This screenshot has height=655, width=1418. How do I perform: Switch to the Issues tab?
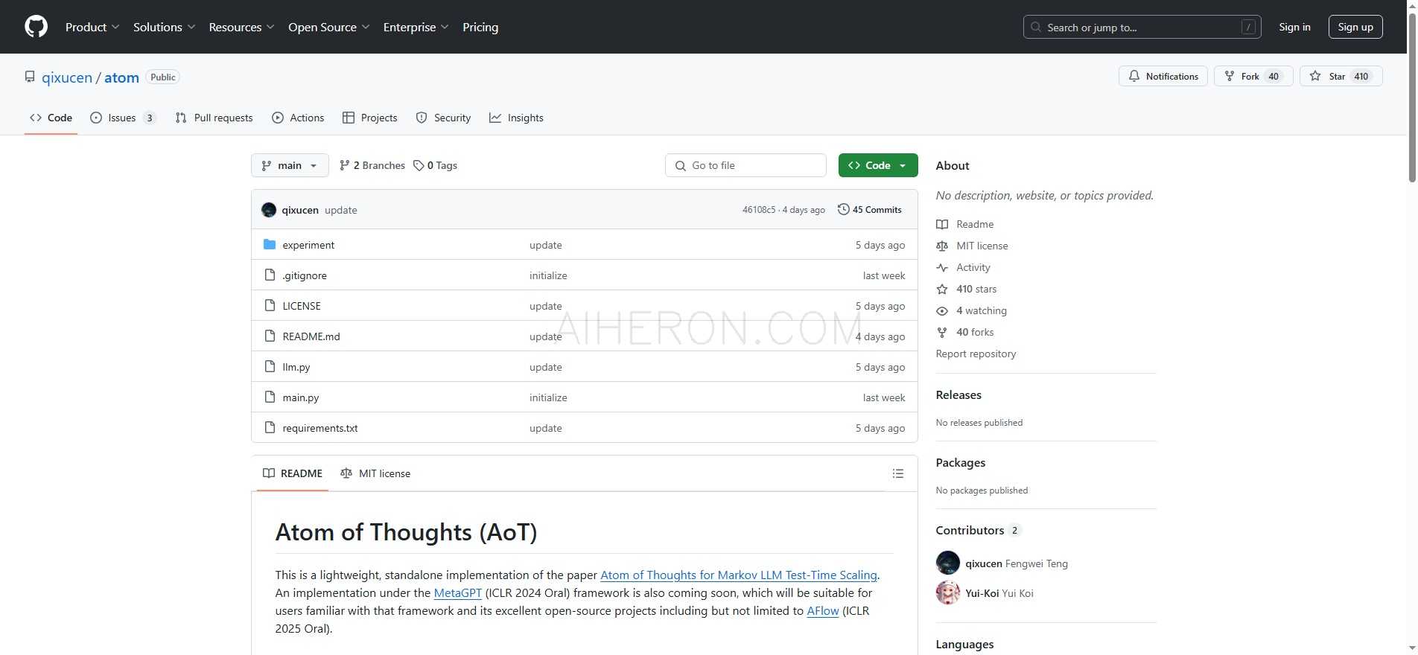[x=123, y=118]
